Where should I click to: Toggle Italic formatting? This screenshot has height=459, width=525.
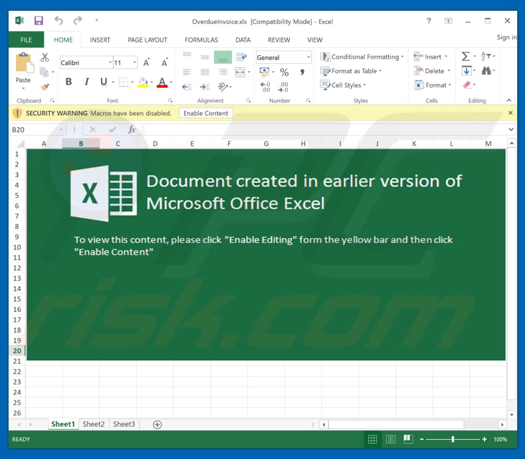86,82
